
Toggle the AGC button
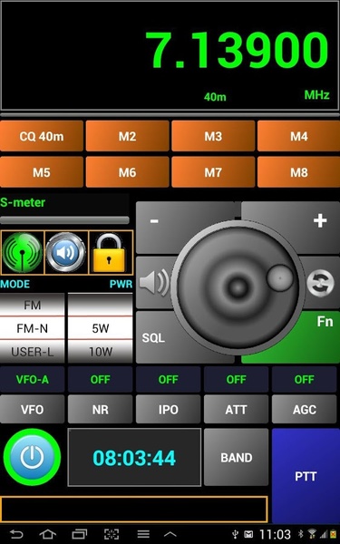point(305,410)
